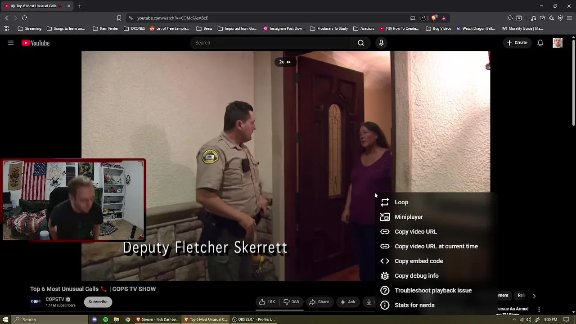
Task: Open Spotify from the taskbar
Action: 105,319
